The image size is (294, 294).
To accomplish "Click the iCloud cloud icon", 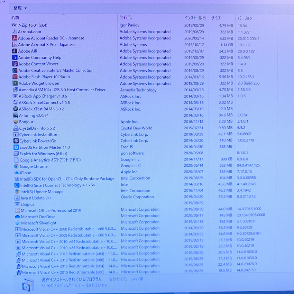I will (x=17, y=173).
